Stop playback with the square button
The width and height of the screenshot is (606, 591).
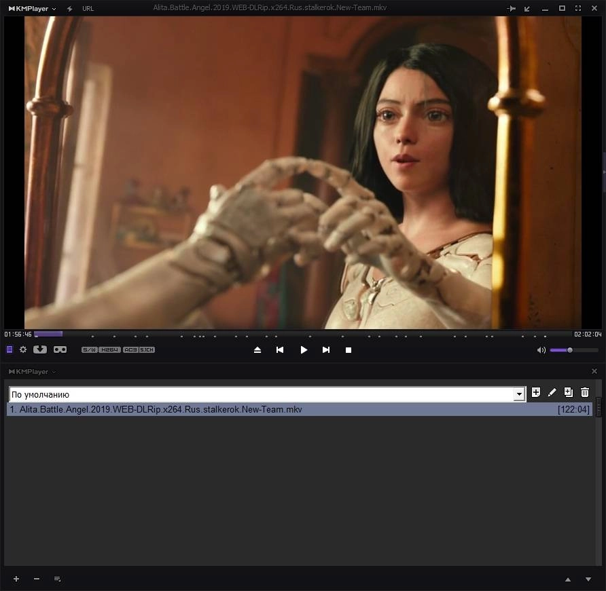click(349, 350)
